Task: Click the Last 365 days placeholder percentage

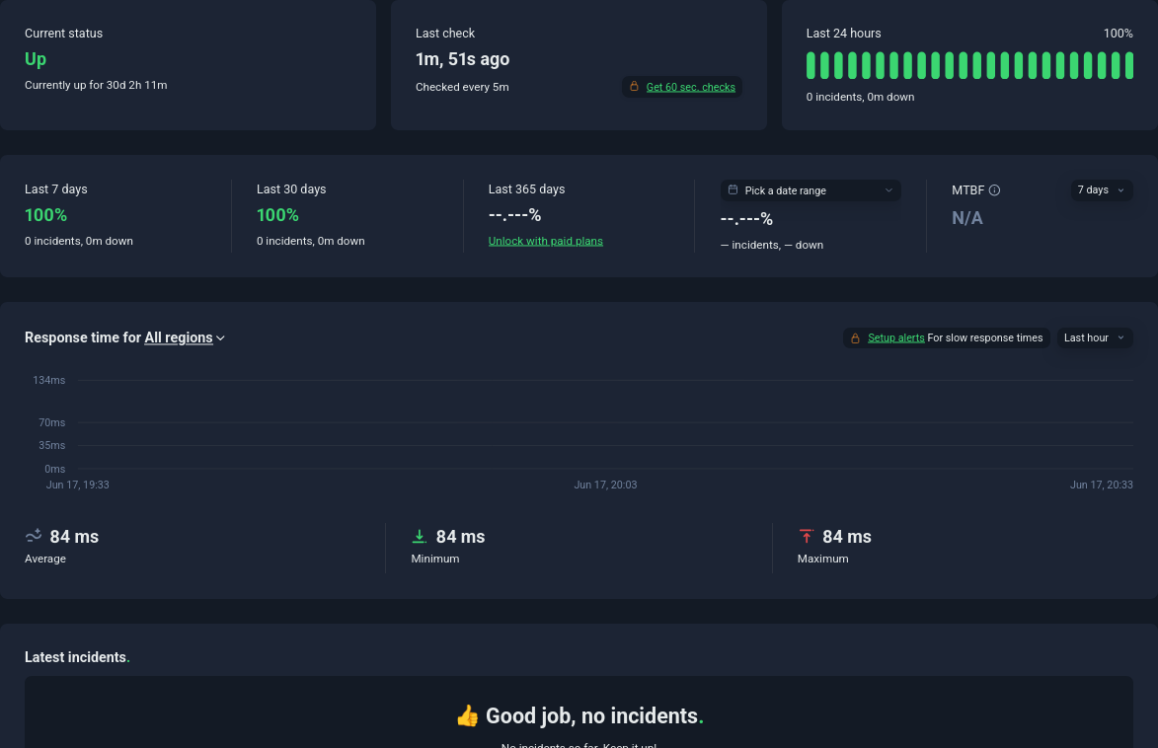Action: click(514, 215)
